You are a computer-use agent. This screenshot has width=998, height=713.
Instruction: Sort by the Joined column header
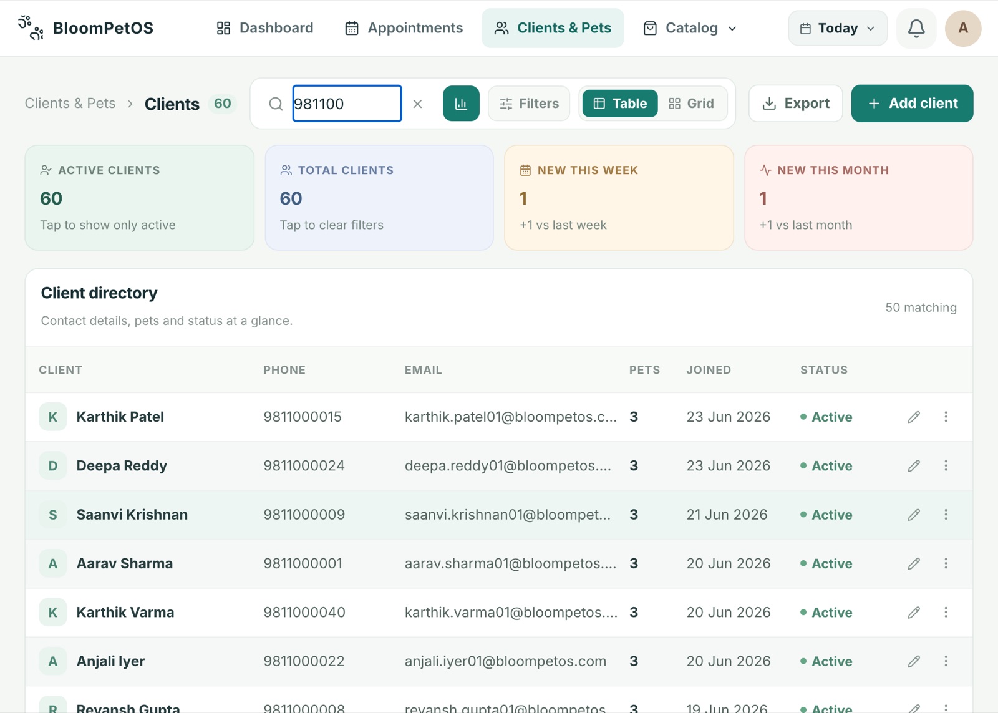pyautogui.click(x=709, y=370)
